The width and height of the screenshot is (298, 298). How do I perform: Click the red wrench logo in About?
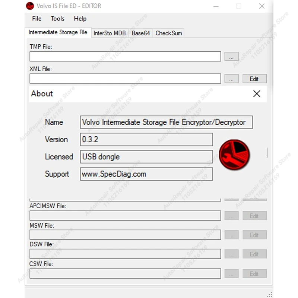click(234, 155)
